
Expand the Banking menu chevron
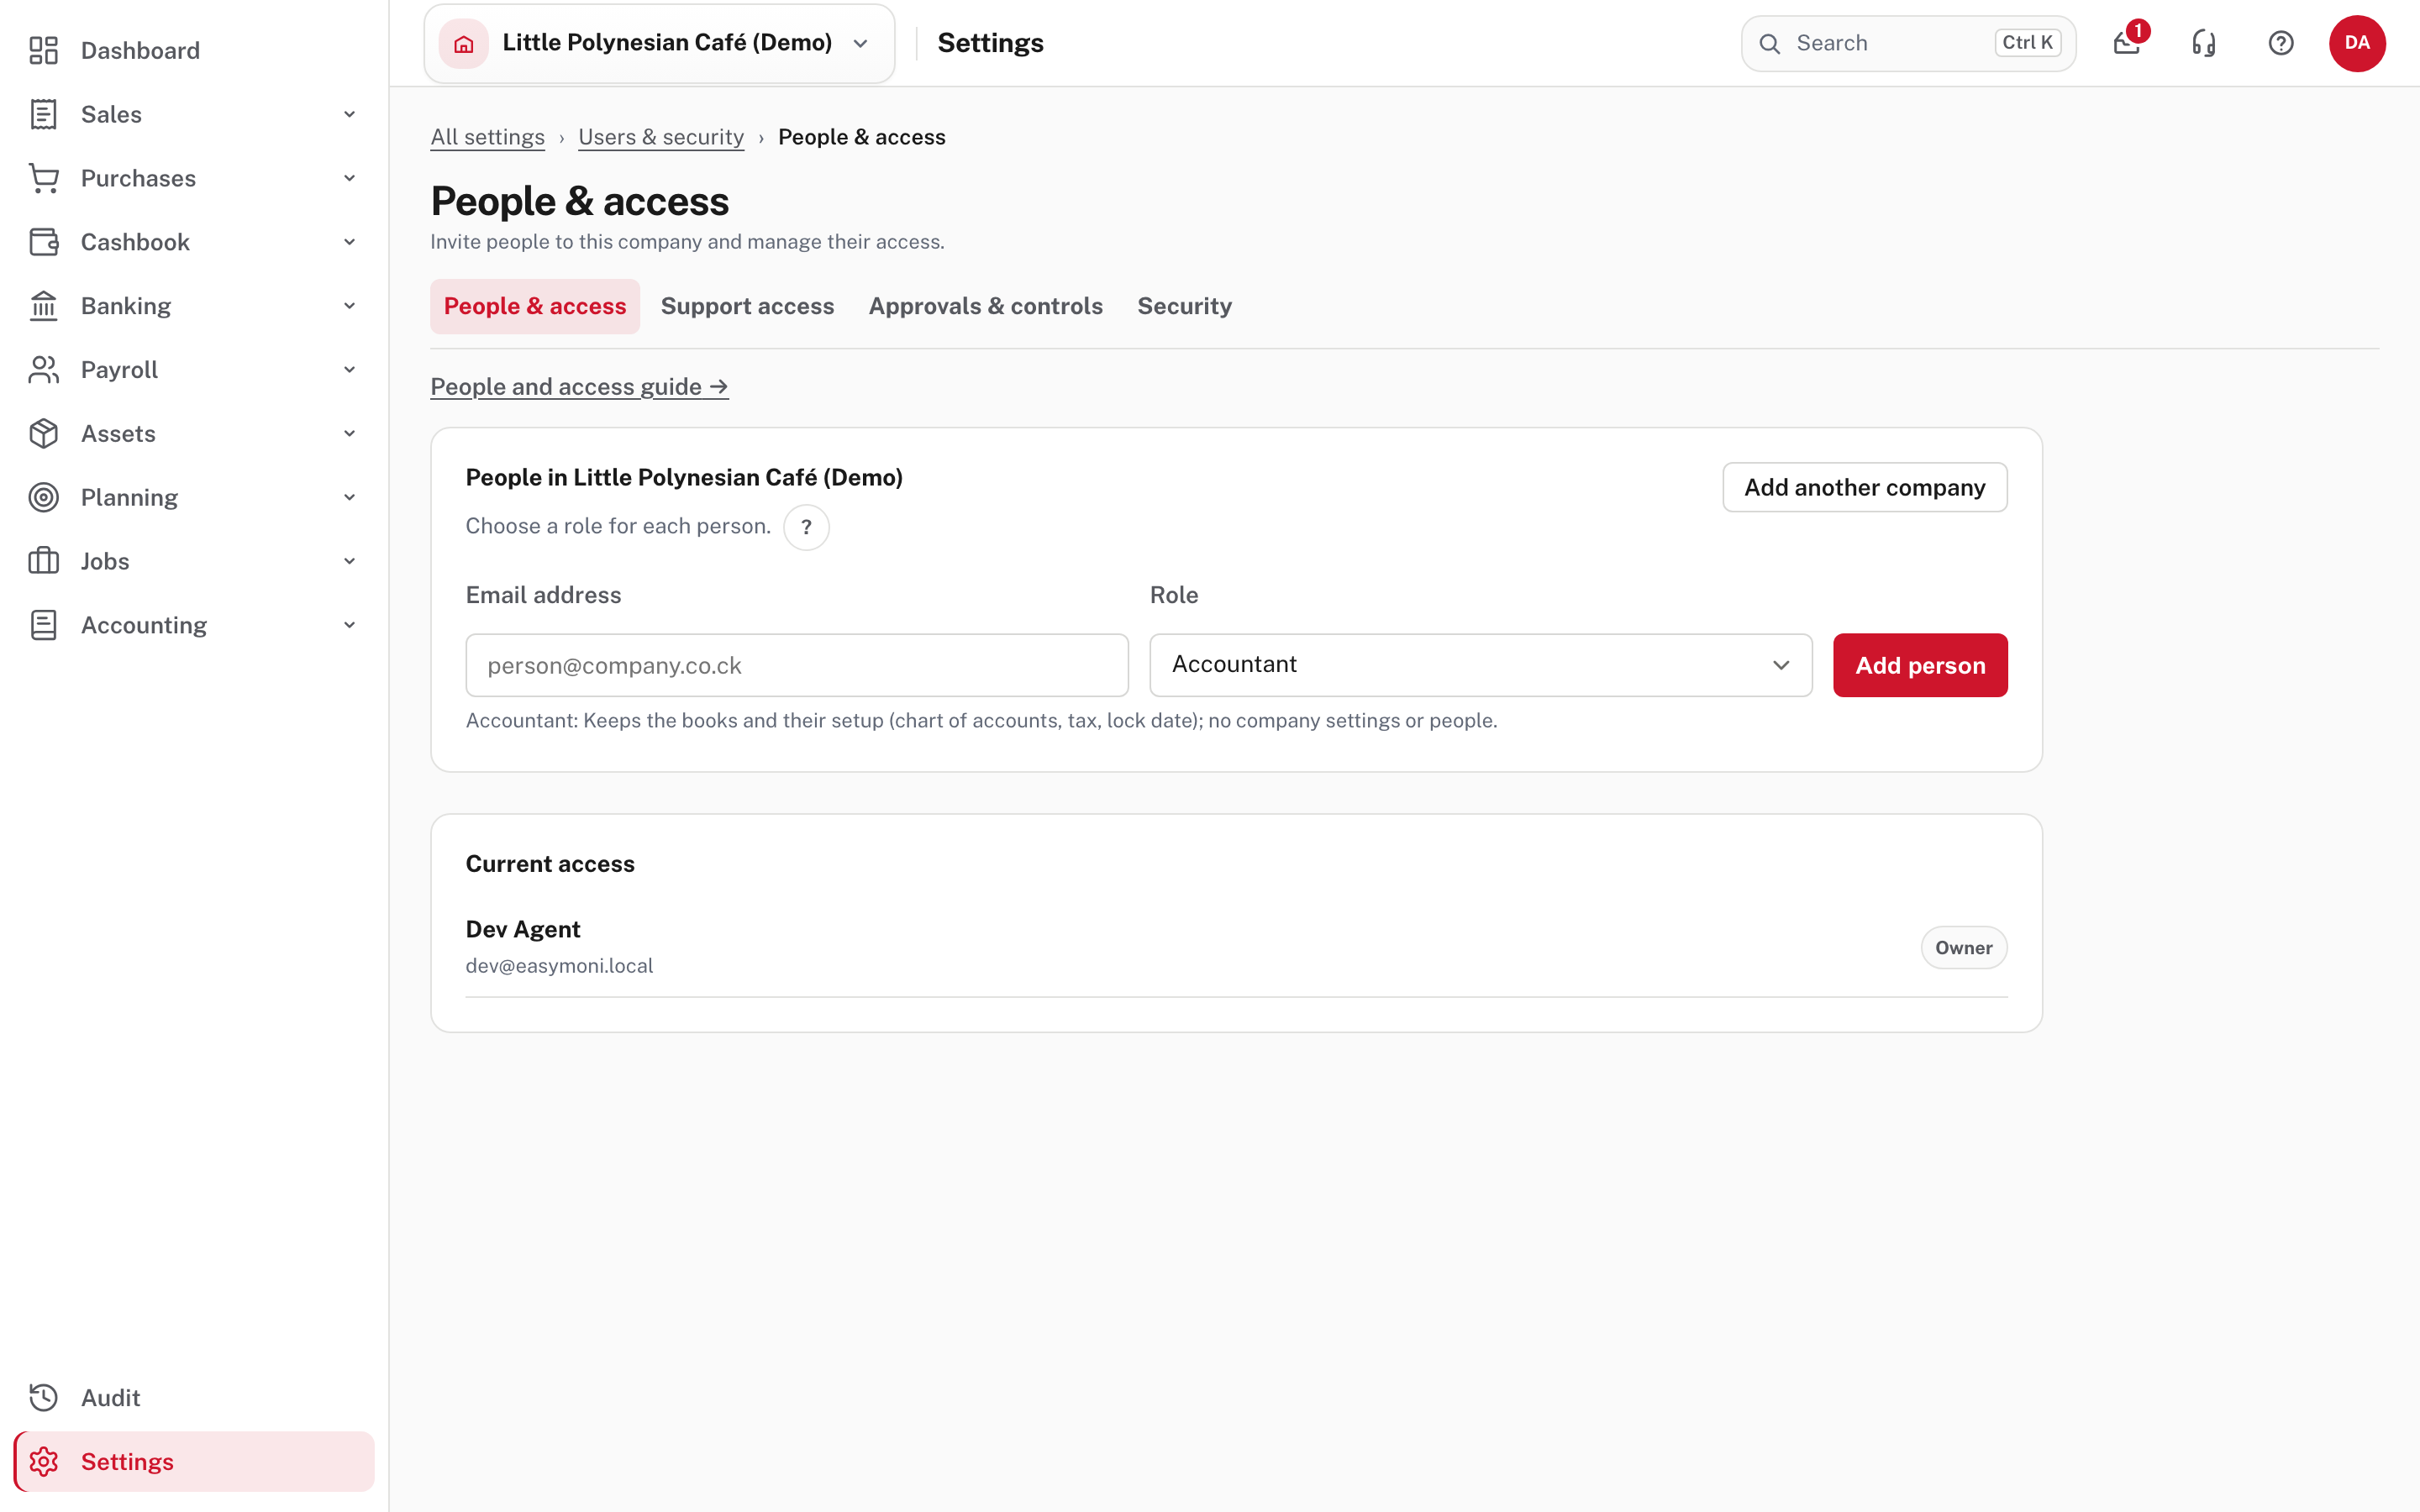click(x=349, y=306)
